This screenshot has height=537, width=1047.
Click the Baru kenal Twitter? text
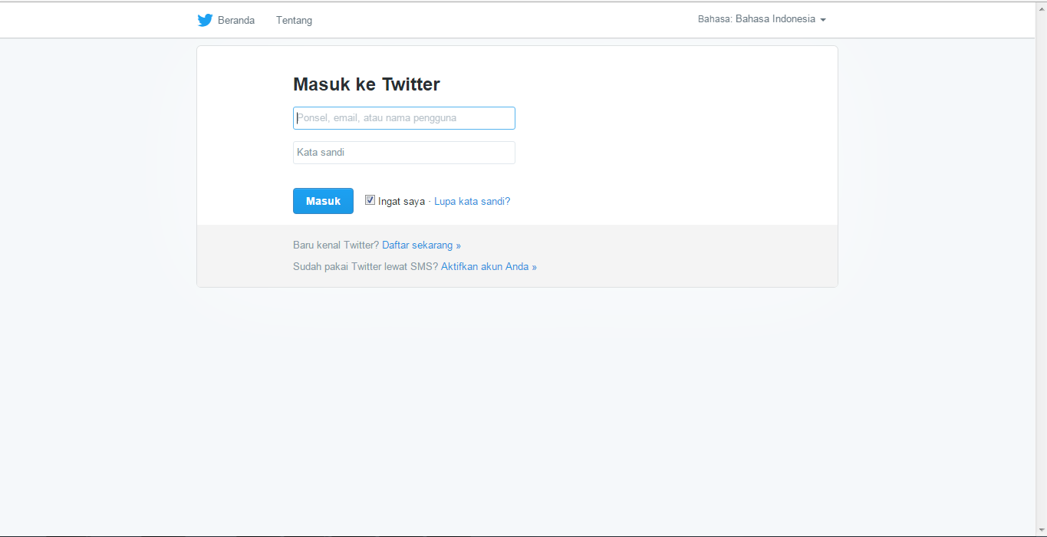336,245
